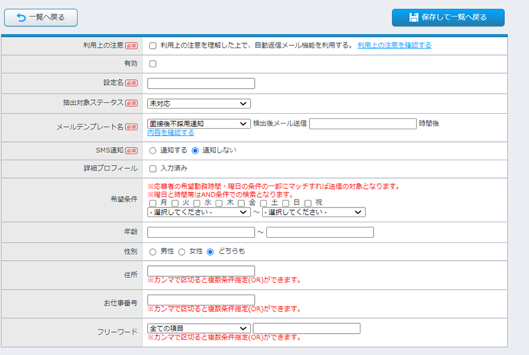Select the 通知する SMS radio button

coord(153,151)
